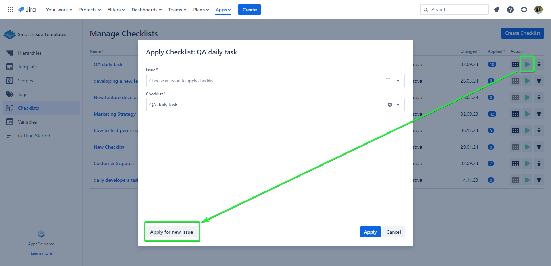This screenshot has height=266, width=551.
Task: Click Apply for new issue button
Action: point(171,232)
